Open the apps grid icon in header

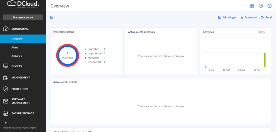pos(252,6)
